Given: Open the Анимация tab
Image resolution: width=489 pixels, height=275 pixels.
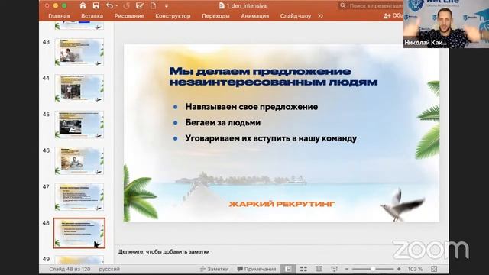Looking at the screenshot, I should 254,16.
